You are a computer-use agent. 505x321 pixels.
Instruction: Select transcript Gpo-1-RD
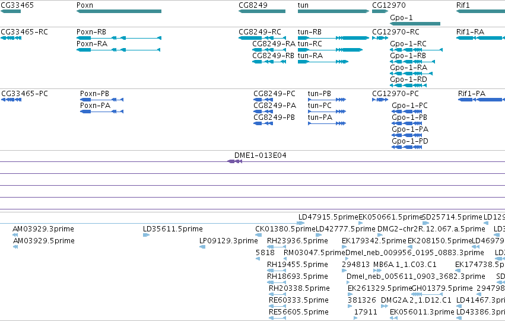click(x=408, y=85)
